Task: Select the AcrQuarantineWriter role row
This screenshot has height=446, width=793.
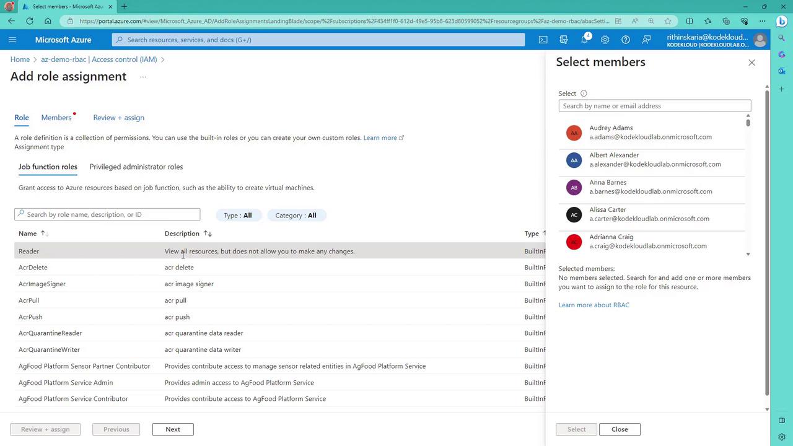Action: point(279,349)
